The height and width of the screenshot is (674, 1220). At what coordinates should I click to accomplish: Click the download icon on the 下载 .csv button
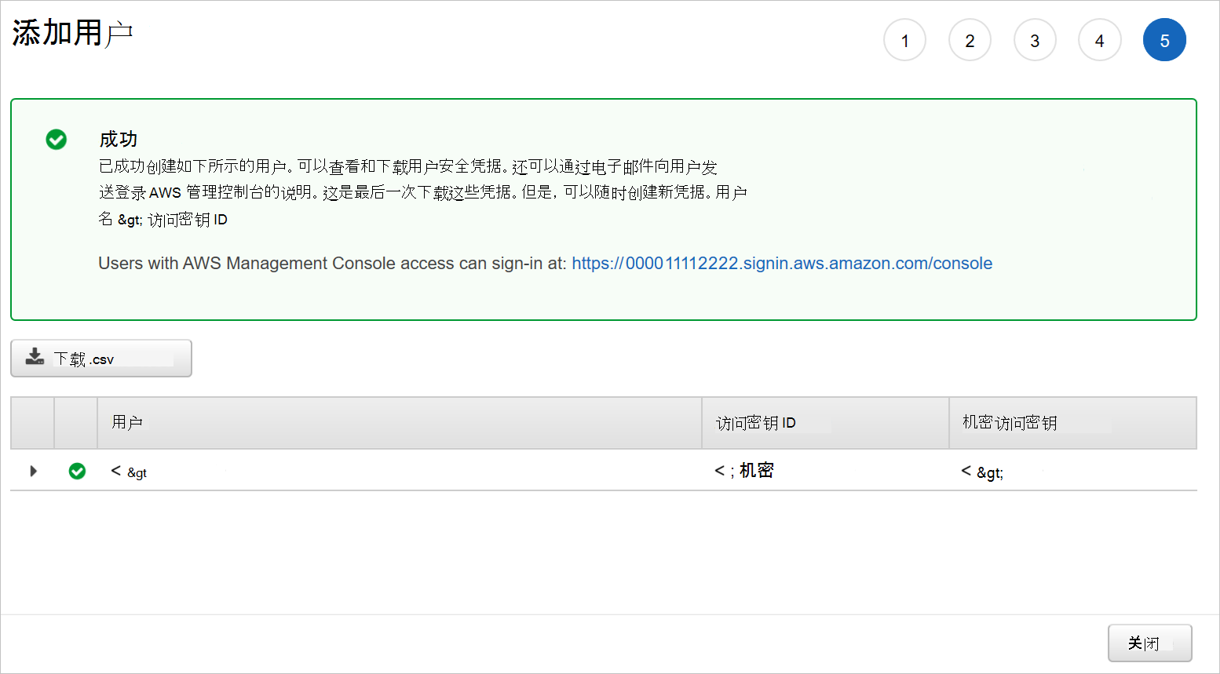(35, 357)
